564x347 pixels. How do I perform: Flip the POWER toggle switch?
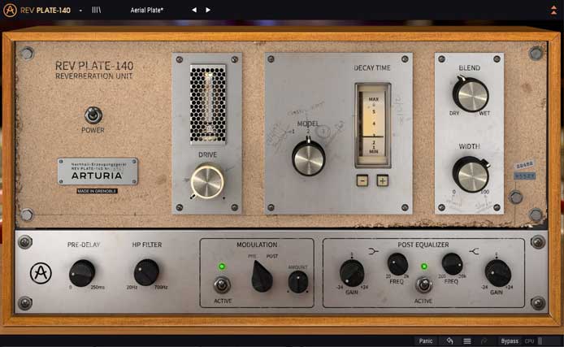pos(93,115)
